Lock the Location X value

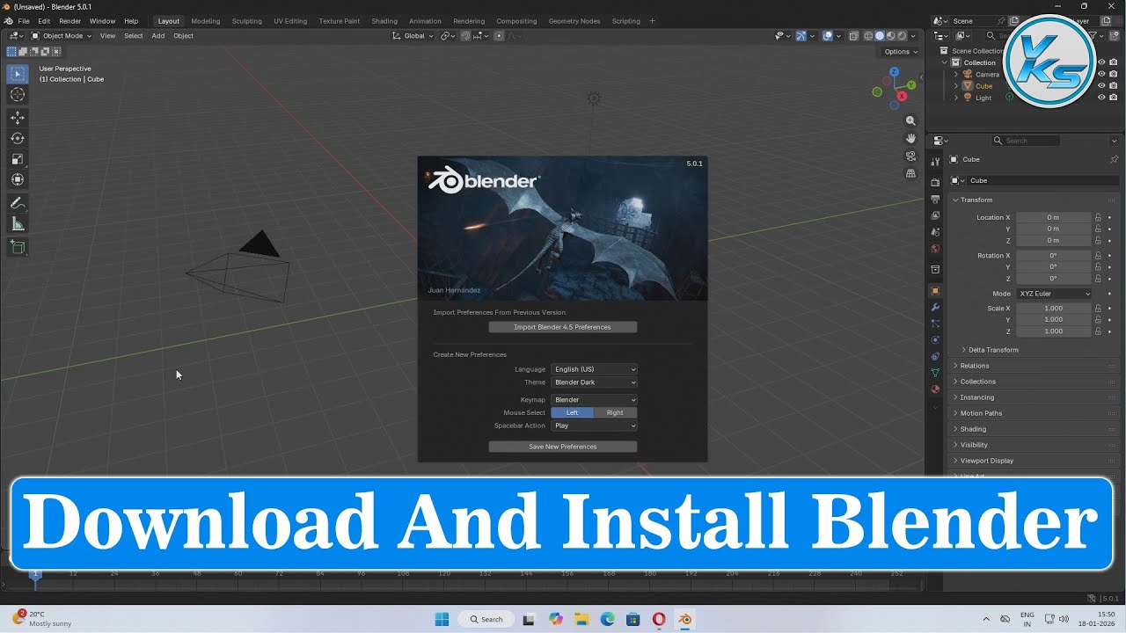[1098, 217]
